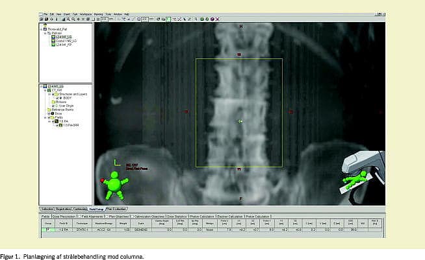The image size is (425, 260).
Task: Select the Reference Points tree item
Action: (64, 109)
